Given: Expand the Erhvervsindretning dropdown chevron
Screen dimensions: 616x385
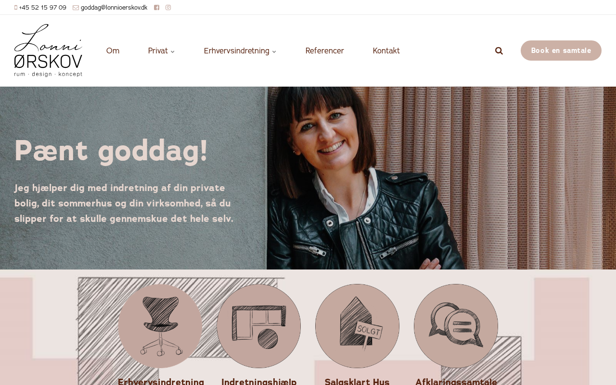Looking at the screenshot, I should (x=274, y=51).
